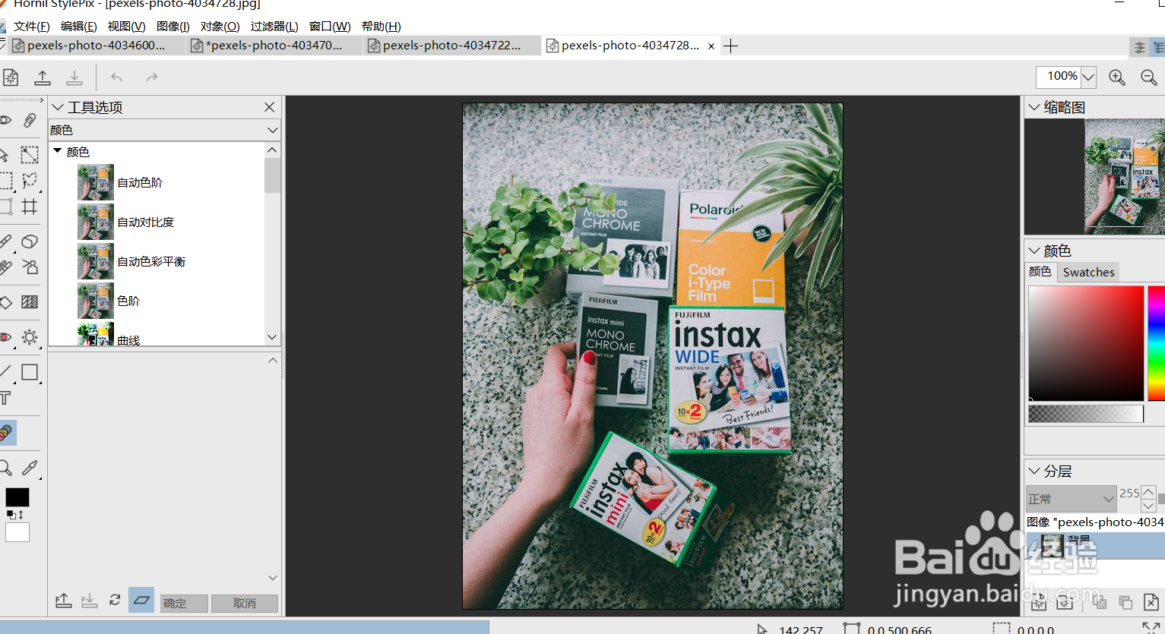Open the 文件(F) menu
The height and width of the screenshot is (634, 1165).
click(31, 27)
